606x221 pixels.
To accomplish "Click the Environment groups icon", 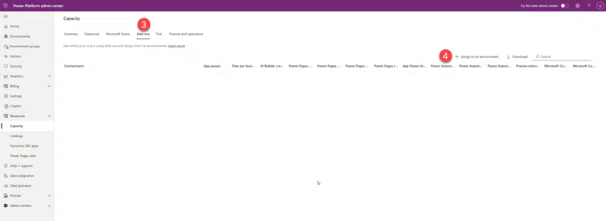I will click(x=6, y=46).
